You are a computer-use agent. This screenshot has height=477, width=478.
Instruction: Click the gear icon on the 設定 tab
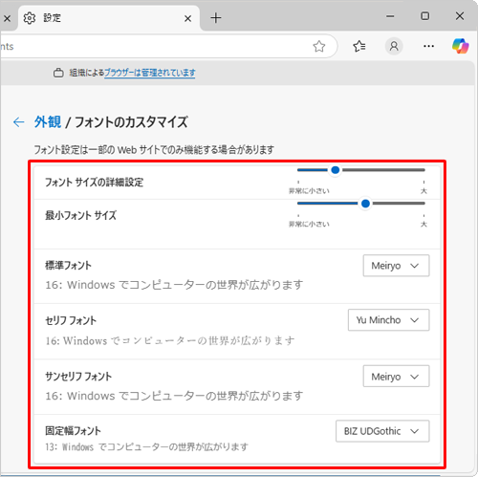pos(30,18)
